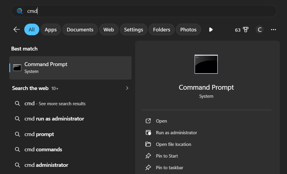Switch to the Photos filter tab
This screenshot has height=174, width=287.
(x=188, y=29)
